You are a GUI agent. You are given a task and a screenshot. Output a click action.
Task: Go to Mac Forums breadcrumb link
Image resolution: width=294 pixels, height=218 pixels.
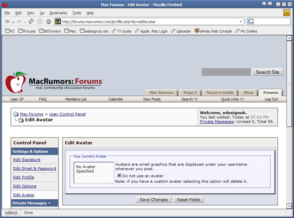click(32, 114)
